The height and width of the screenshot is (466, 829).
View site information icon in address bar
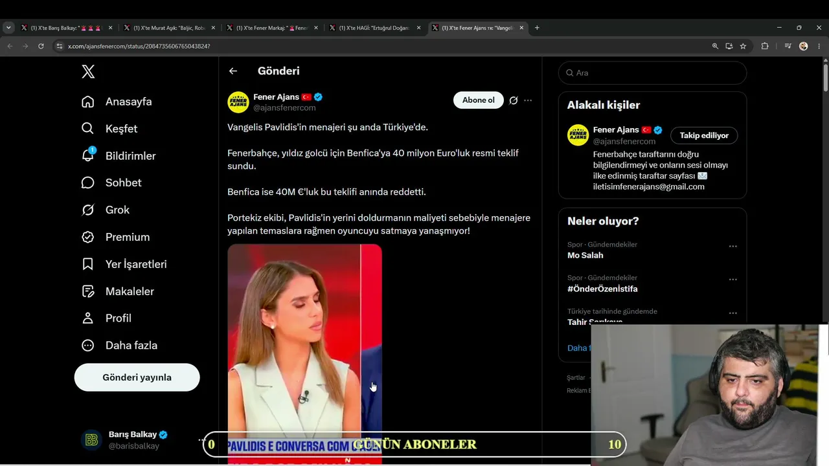(60, 46)
